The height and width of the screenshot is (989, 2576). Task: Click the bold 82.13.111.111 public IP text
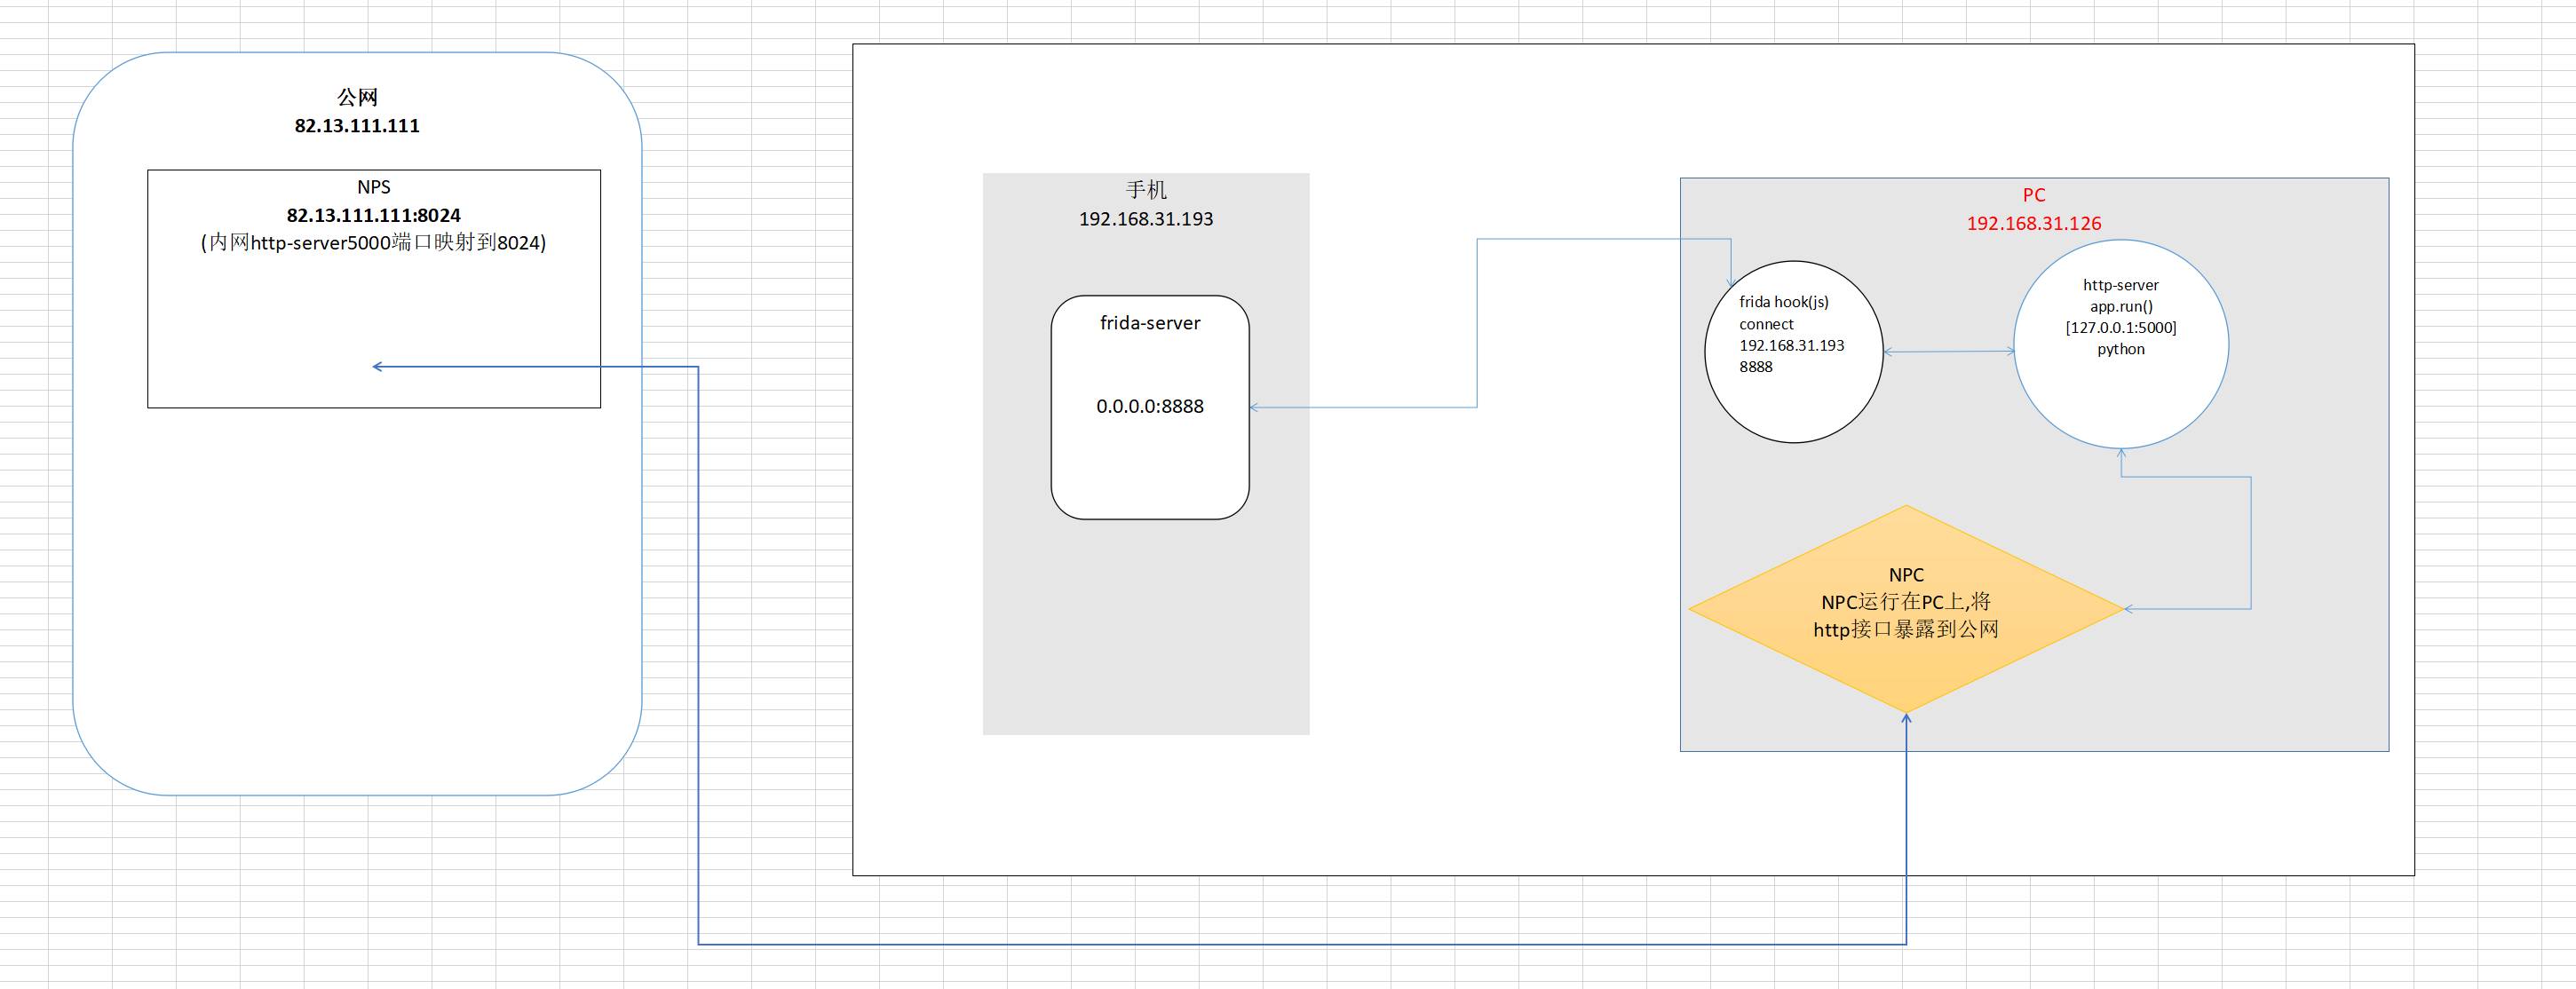pos(357,126)
